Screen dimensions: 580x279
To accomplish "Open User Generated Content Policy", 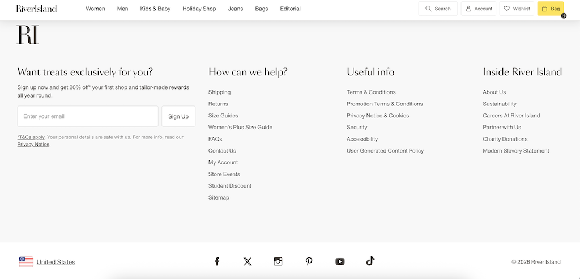I will click(385, 151).
